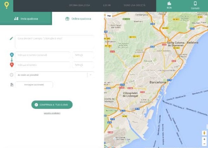Focus the pickup address field (optional)
Viewport: 208px width, 148px height.
tap(43, 55)
